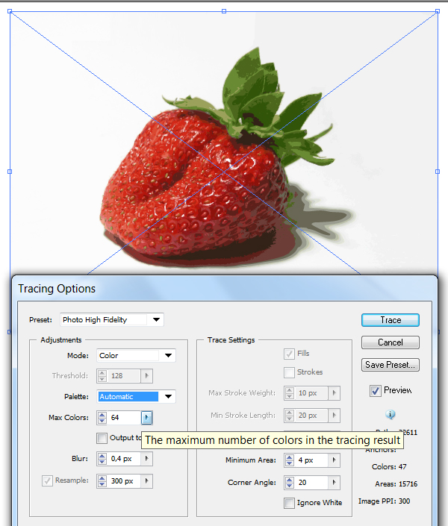Click the Resample value field
448x526 pixels.
tap(124, 481)
